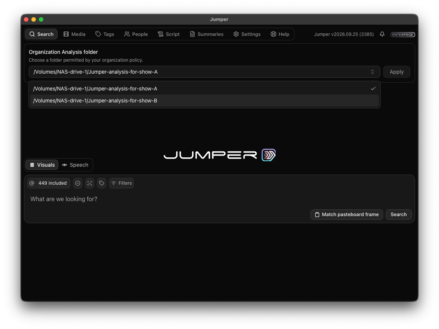
Task: Select the Jumper-analysis-for-show-B option
Action: click(x=204, y=101)
